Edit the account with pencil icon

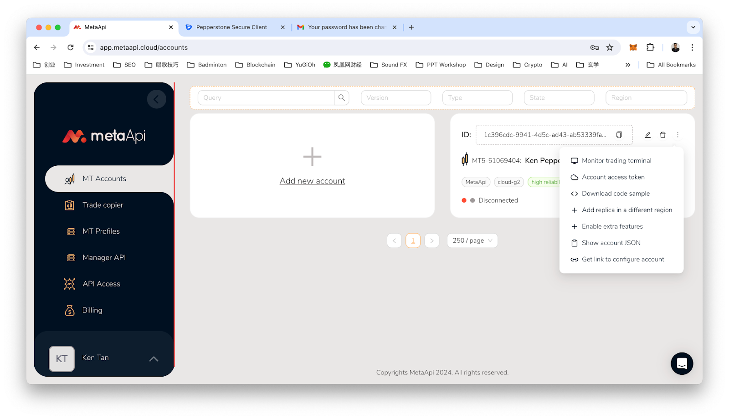pos(648,135)
